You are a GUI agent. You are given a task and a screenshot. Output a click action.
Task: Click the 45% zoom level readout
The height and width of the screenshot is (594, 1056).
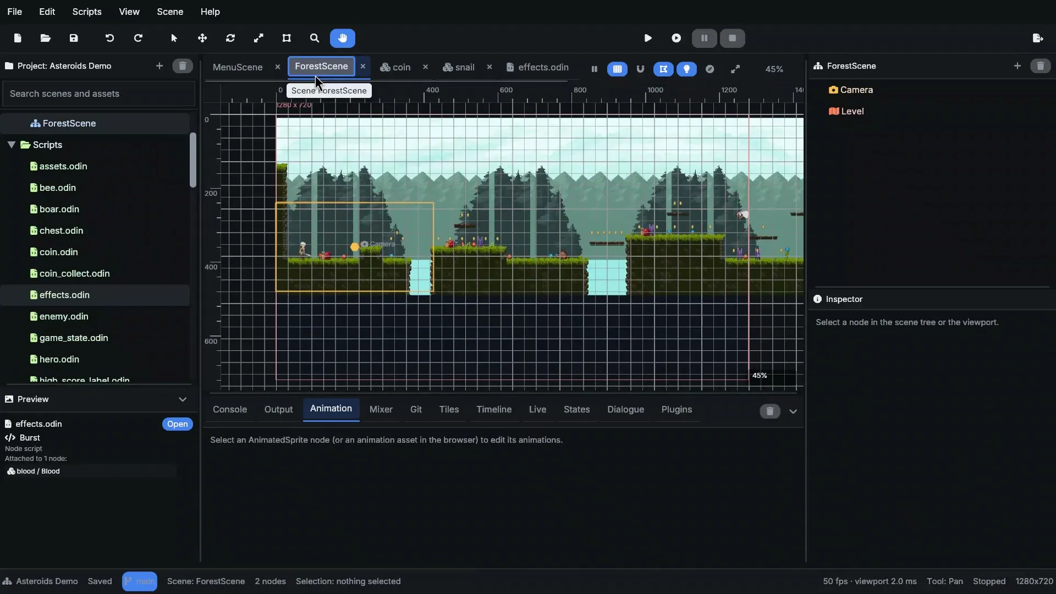click(774, 69)
